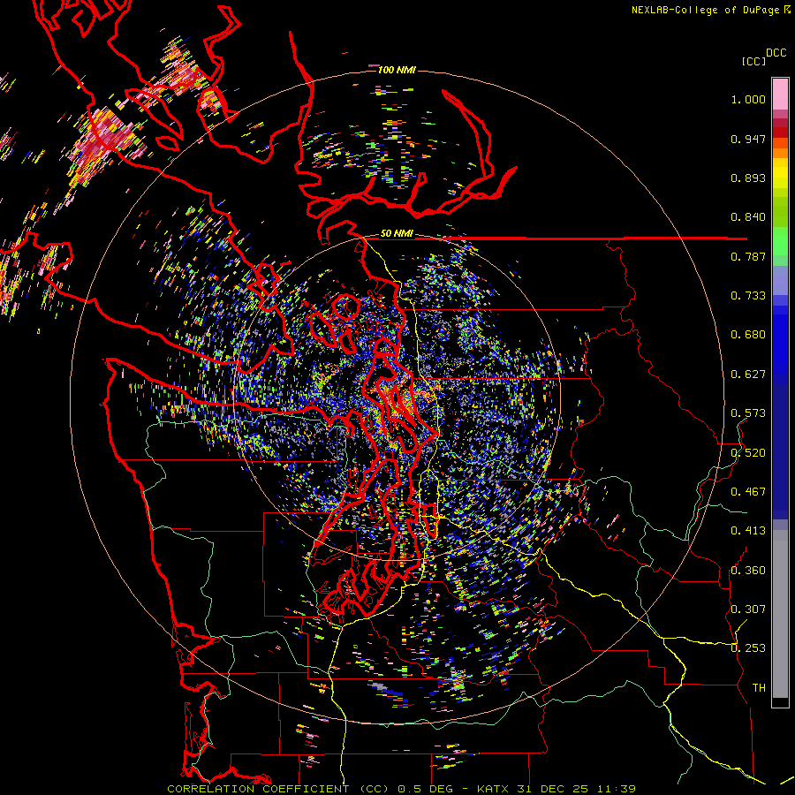Click the 'CORRELATION COEFFICIENT (CC)' title text
795x795 pixels.
pos(276,789)
